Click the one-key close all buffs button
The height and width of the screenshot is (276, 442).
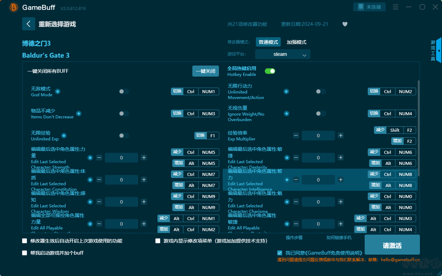205,71
